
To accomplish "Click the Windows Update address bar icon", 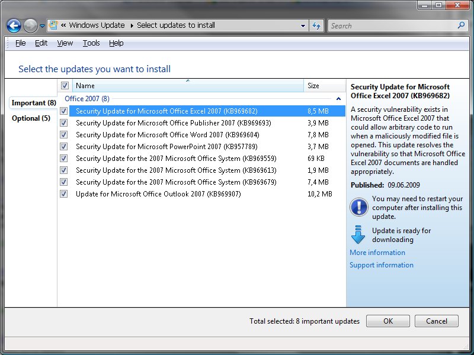I will (53, 25).
